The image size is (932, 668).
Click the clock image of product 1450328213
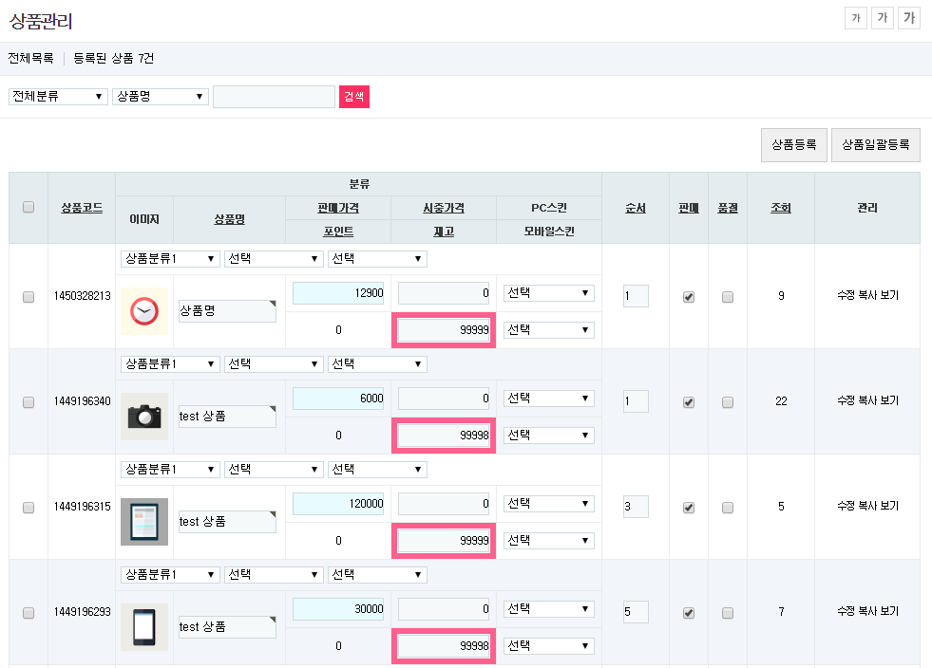(144, 311)
